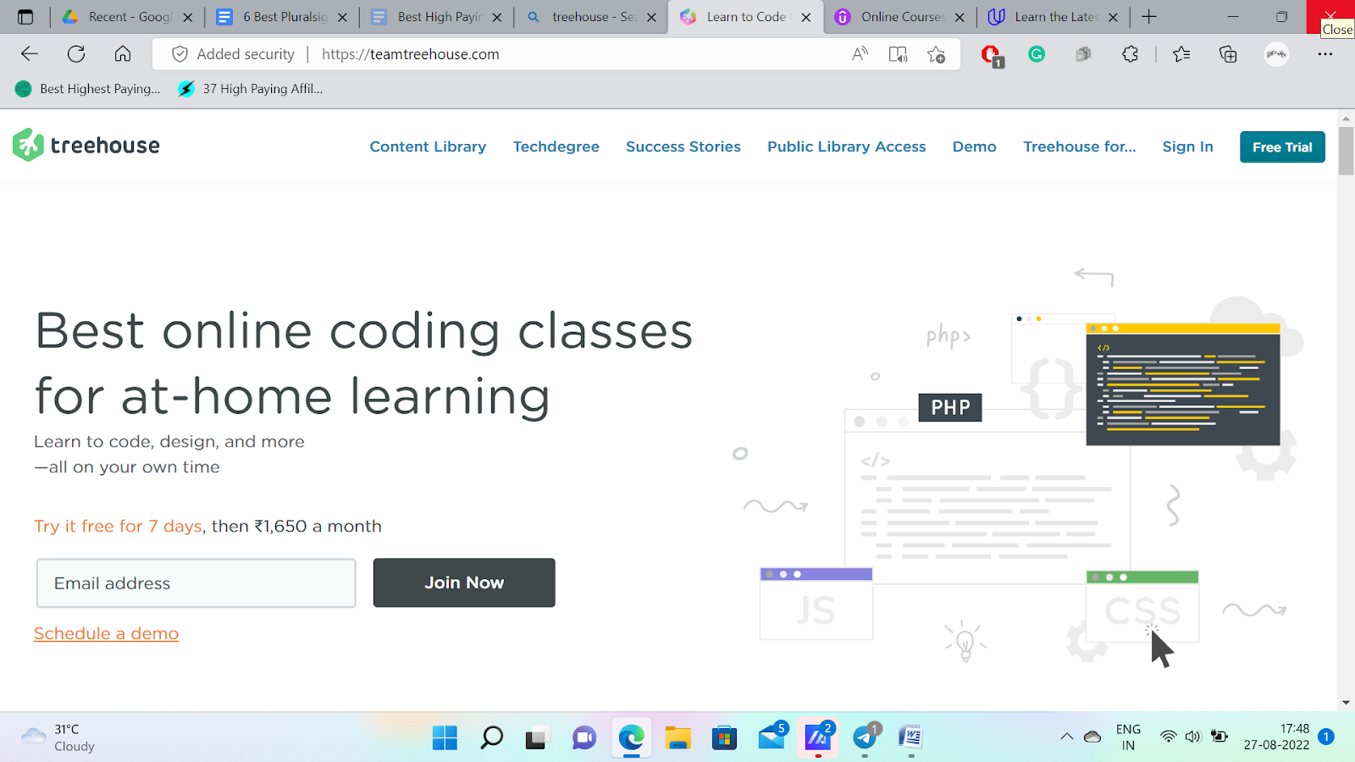Open the Favorites list icon
Screen dimensions: 1355x762
point(1181,54)
